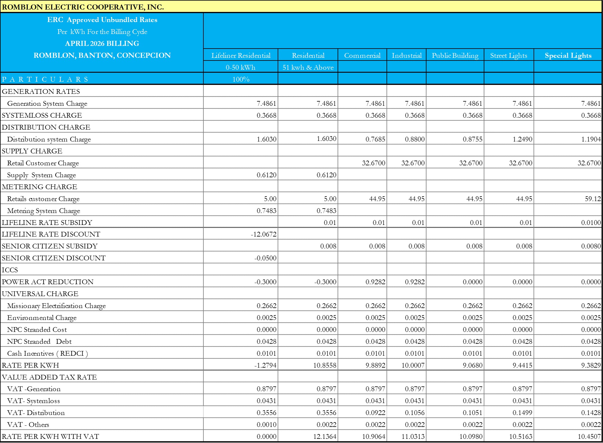Select the 59.12 Special Lights metering charge
603x443 pixels.
pyautogui.click(x=593, y=199)
